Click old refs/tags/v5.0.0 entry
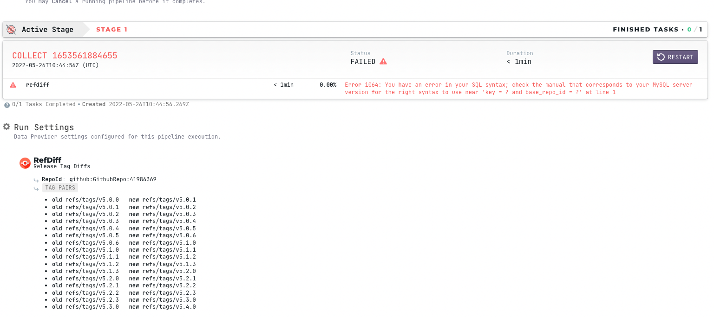The width and height of the screenshot is (714, 317). 85,200
